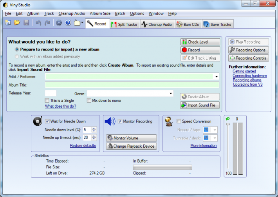Click the Album Title input field

point(132,85)
